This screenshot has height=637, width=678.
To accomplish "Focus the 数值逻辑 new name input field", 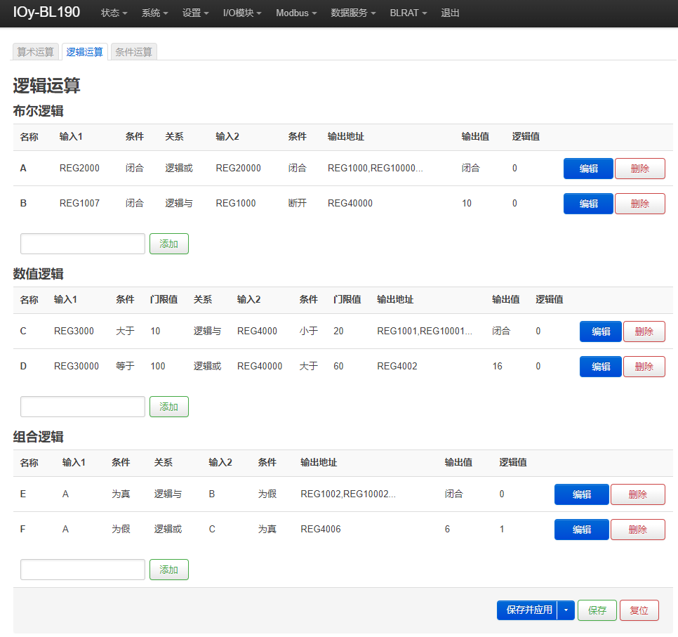I will [83, 407].
